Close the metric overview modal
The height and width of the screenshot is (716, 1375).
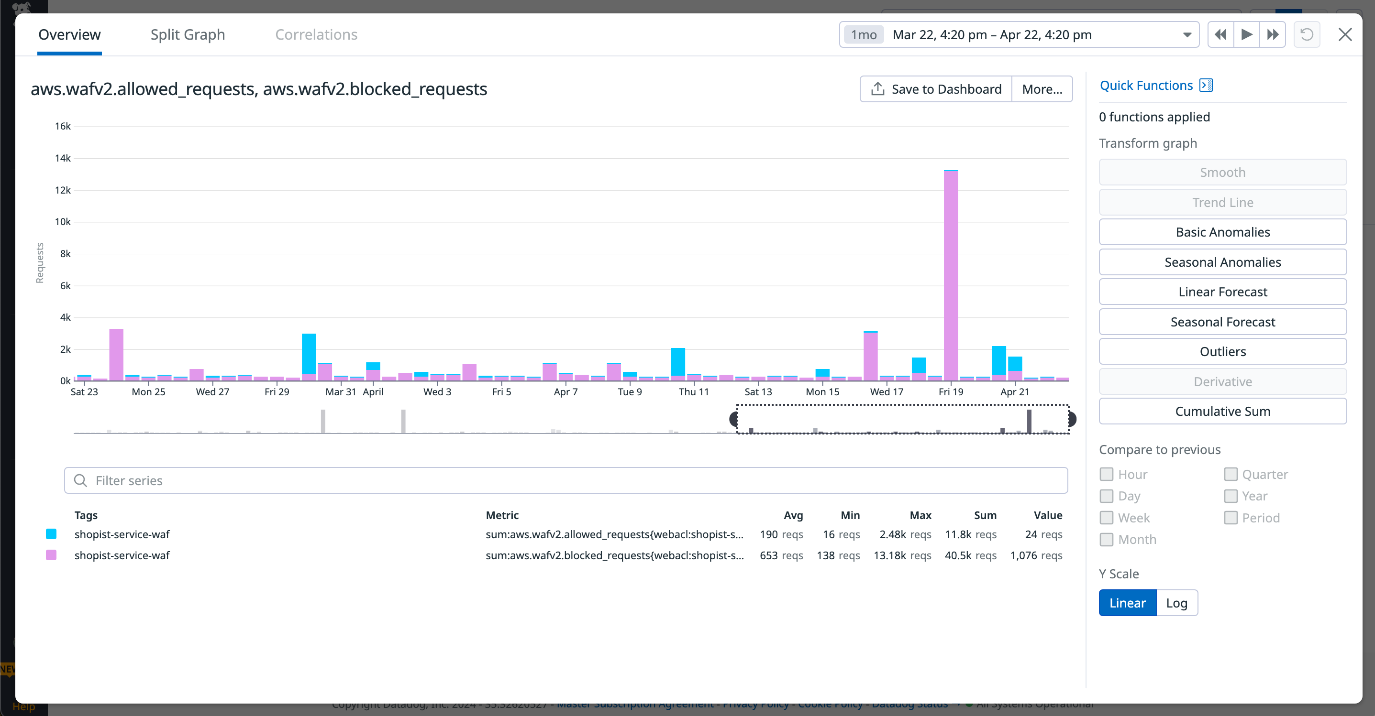1345,34
